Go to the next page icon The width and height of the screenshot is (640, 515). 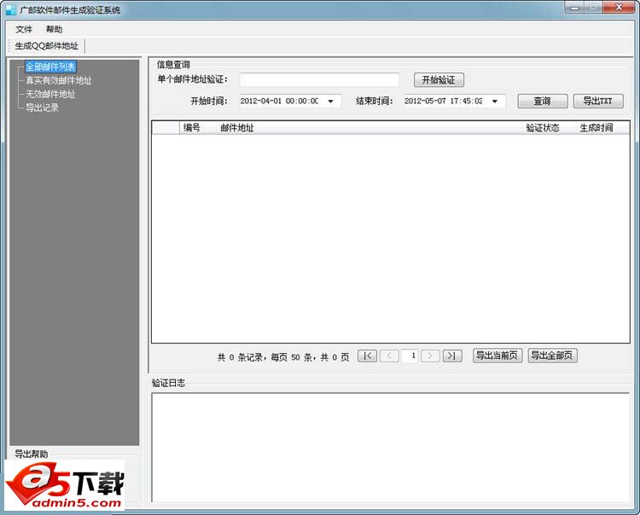pyautogui.click(x=430, y=356)
